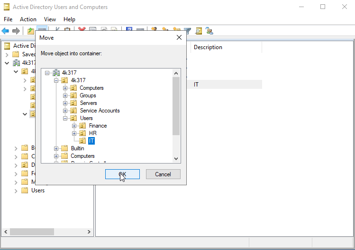Collapse the Users OU in Move dialog
The height and width of the screenshot is (250, 355).
tap(65, 118)
